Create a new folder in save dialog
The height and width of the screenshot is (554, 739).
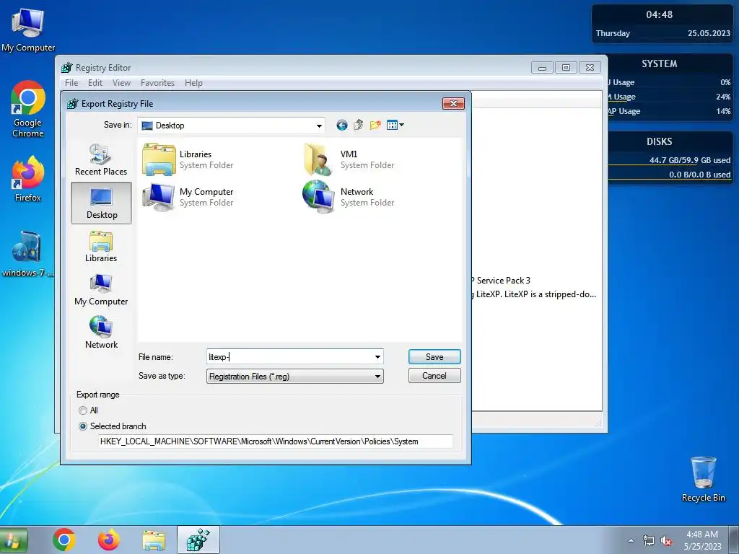[x=375, y=125]
